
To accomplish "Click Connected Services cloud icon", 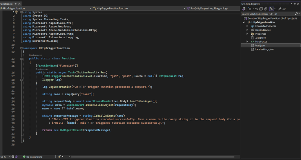I will 253,26.
